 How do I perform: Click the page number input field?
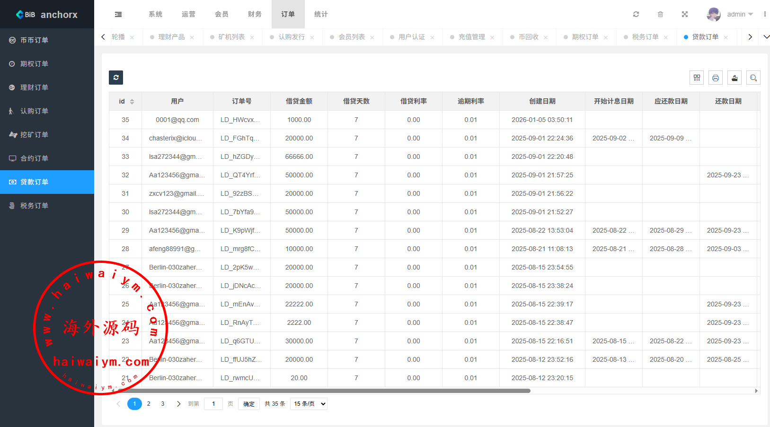(213, 404)
